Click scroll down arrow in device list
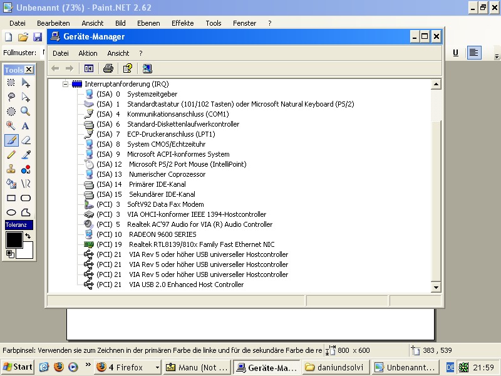 click(x=436, y=287)
